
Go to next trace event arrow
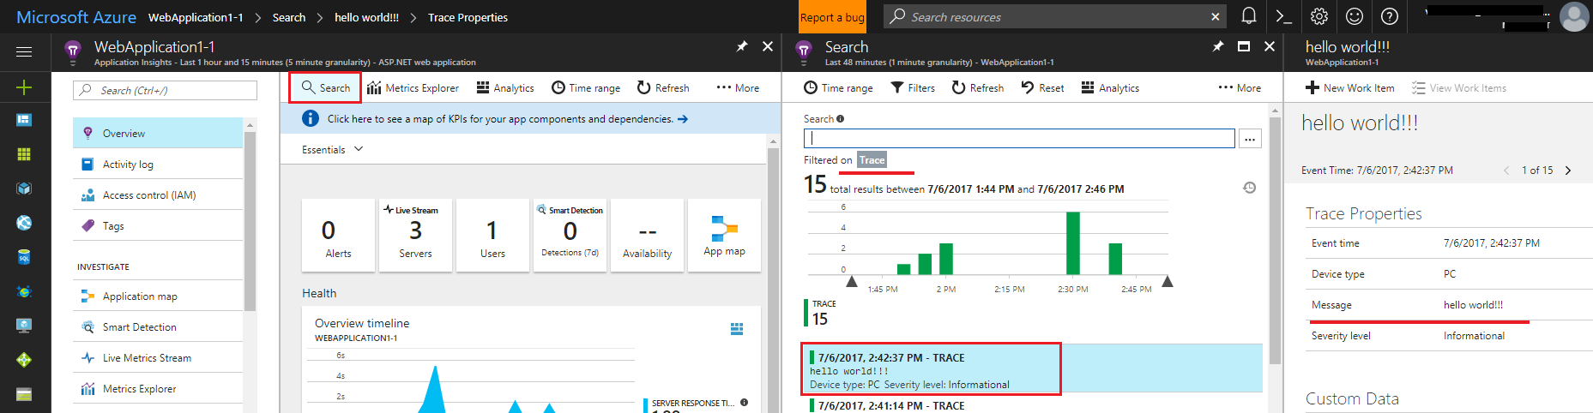[x=1568, y=170]
